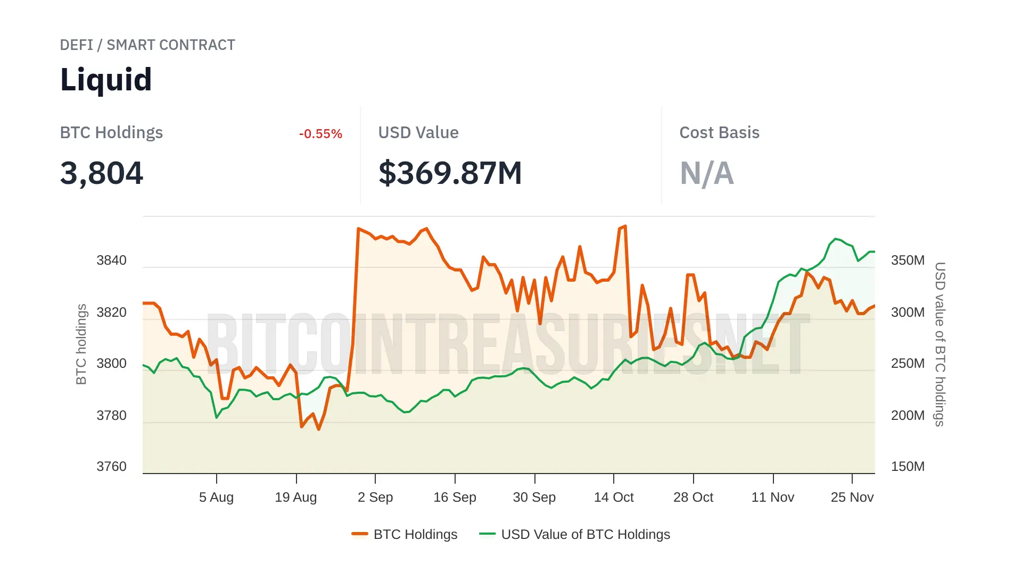The width and height of the screenshot is (1022, 574).
Task: Click the 11 Nov x-axis tick label
Action: click(772, 497)
